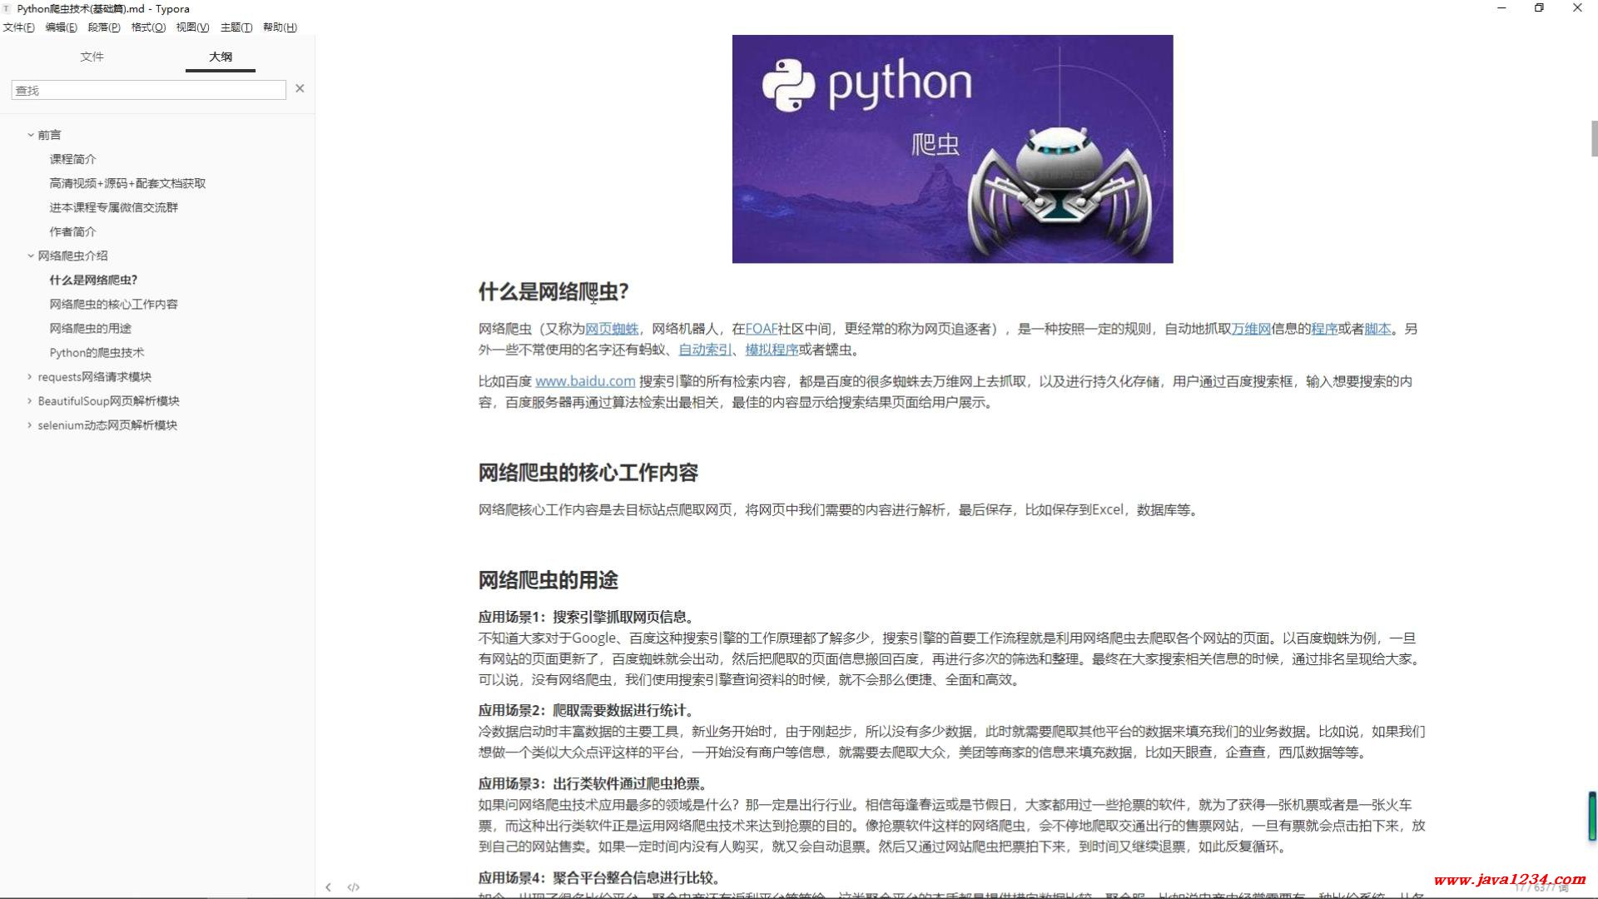1598x899 pixels.
Task: Select 什么是网络爬虫? outline item
Action: [93, 280]
